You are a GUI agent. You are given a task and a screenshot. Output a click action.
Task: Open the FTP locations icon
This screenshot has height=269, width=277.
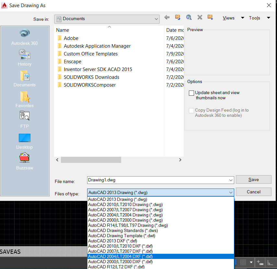(24, 116)
